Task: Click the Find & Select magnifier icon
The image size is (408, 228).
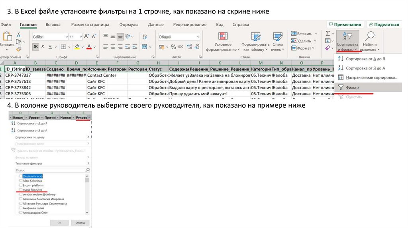Action: coord(370,37)
